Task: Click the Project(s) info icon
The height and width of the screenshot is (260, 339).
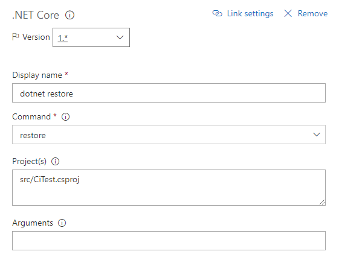Action: click(55, 162)
